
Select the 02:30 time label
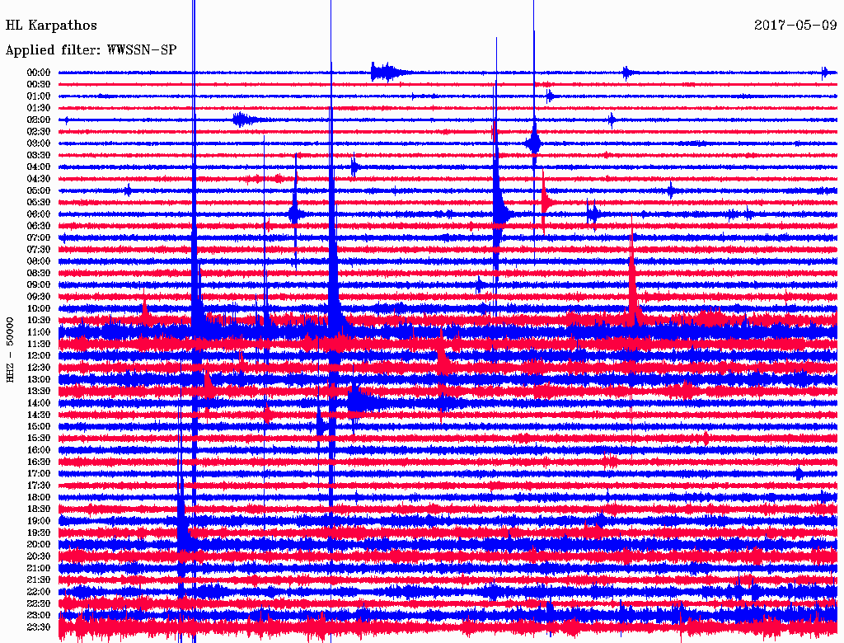pos(39,132)
